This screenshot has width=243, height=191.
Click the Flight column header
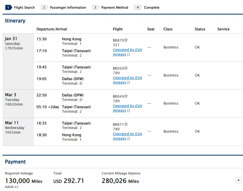(x=118, y=29)
